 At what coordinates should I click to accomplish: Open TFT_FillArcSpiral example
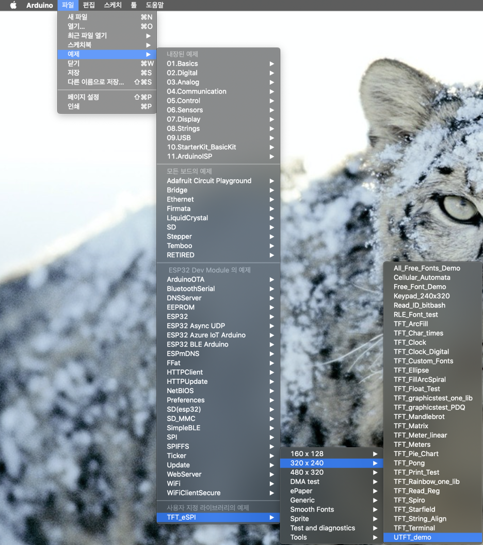(x=432, y=380)
